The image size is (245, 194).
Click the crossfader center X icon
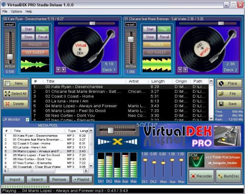tap(118, 142)
